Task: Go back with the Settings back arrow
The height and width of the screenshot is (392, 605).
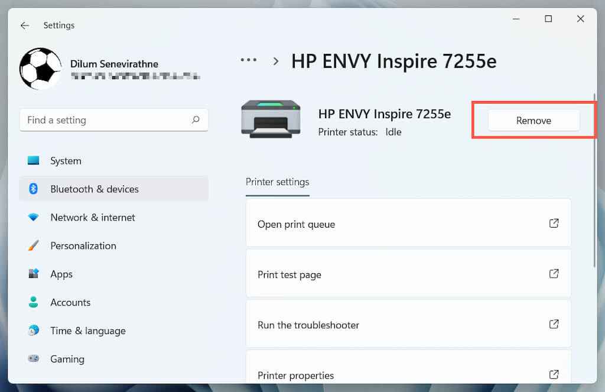Action: tap(25, 25)
